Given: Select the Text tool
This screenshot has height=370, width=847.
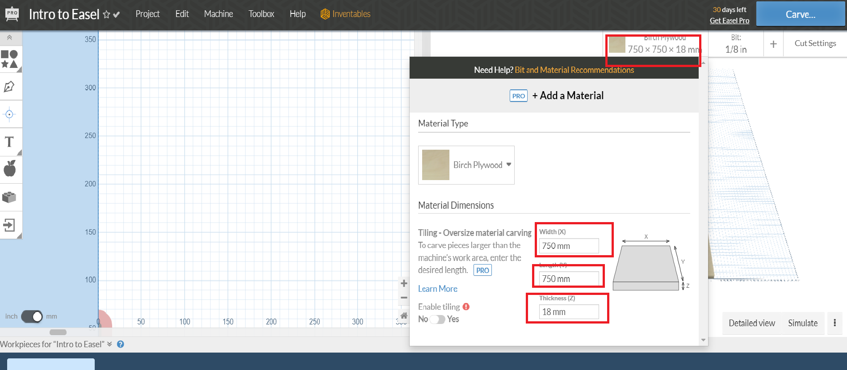Looking at the screenshot, I should 9,142.
